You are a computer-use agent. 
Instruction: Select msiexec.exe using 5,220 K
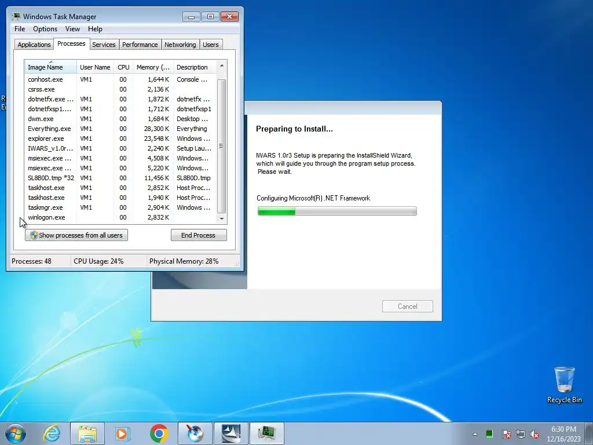(x=120, y=168)
